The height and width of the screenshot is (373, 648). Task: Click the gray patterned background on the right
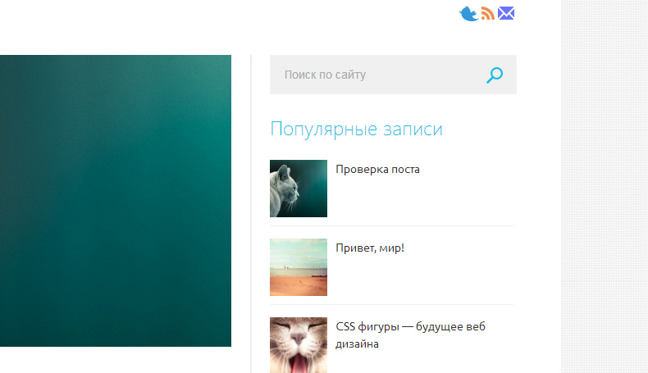(x=605, y=189)
